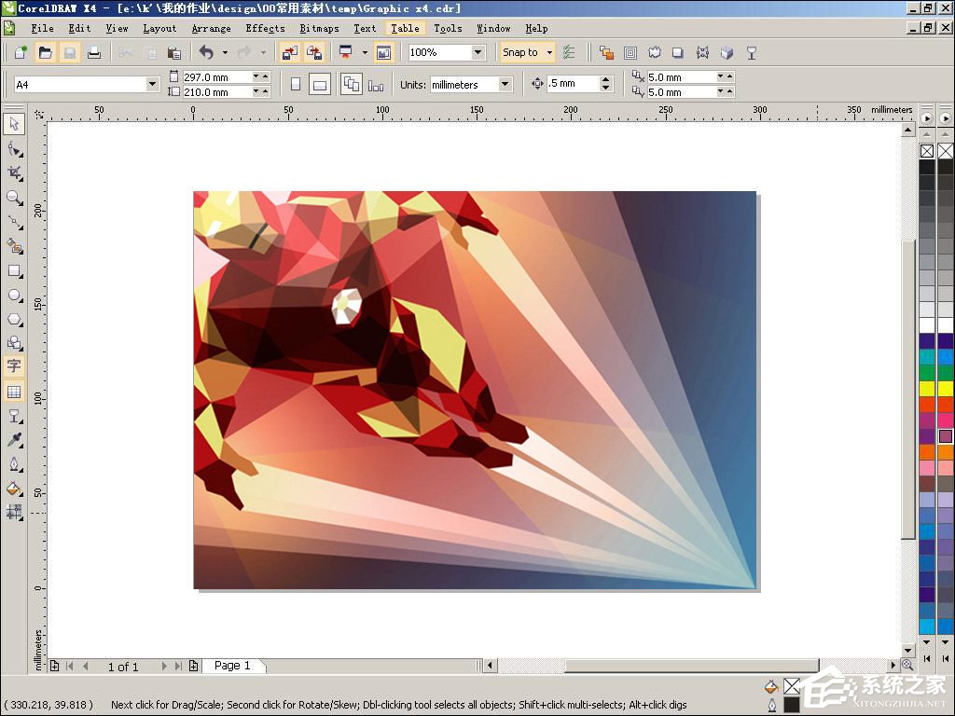Switch page to Portrait orientation
Image resolution: width=955 pixels, height=716 pixels.
296,84
